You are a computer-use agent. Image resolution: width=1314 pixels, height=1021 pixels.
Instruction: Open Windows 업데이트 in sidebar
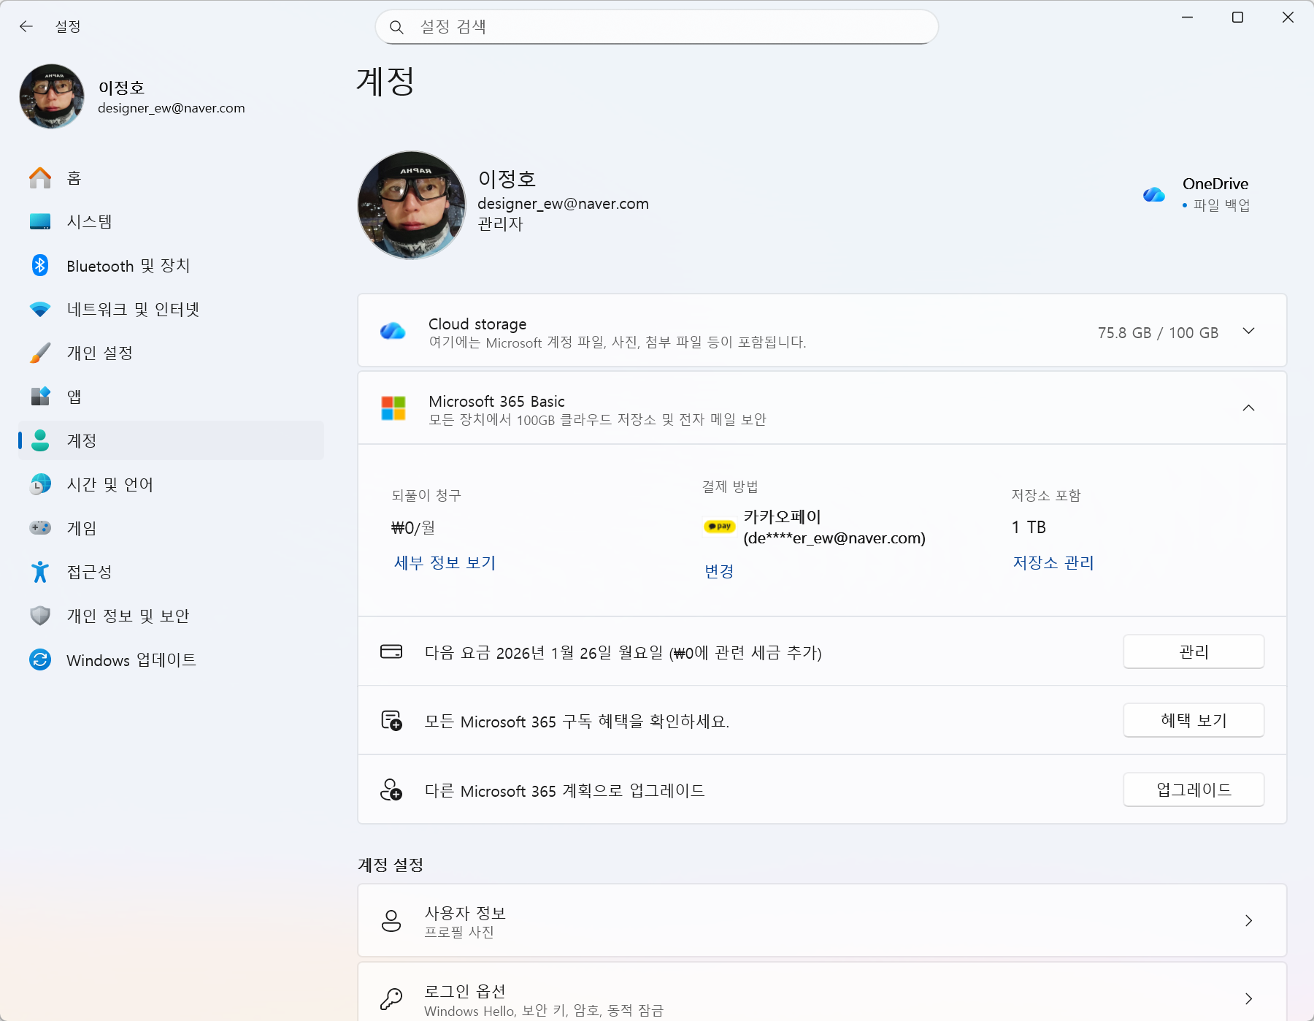pos(171,659)
